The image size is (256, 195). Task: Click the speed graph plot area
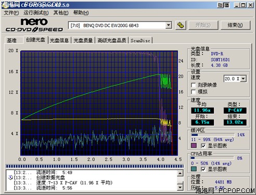99,103
